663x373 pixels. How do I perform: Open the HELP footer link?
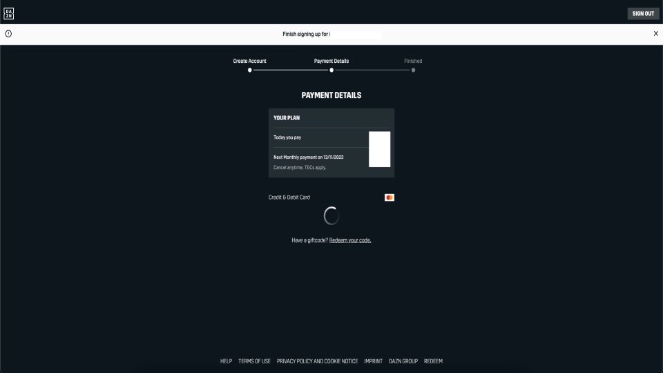pyautogui.click(x=226, y=361)
